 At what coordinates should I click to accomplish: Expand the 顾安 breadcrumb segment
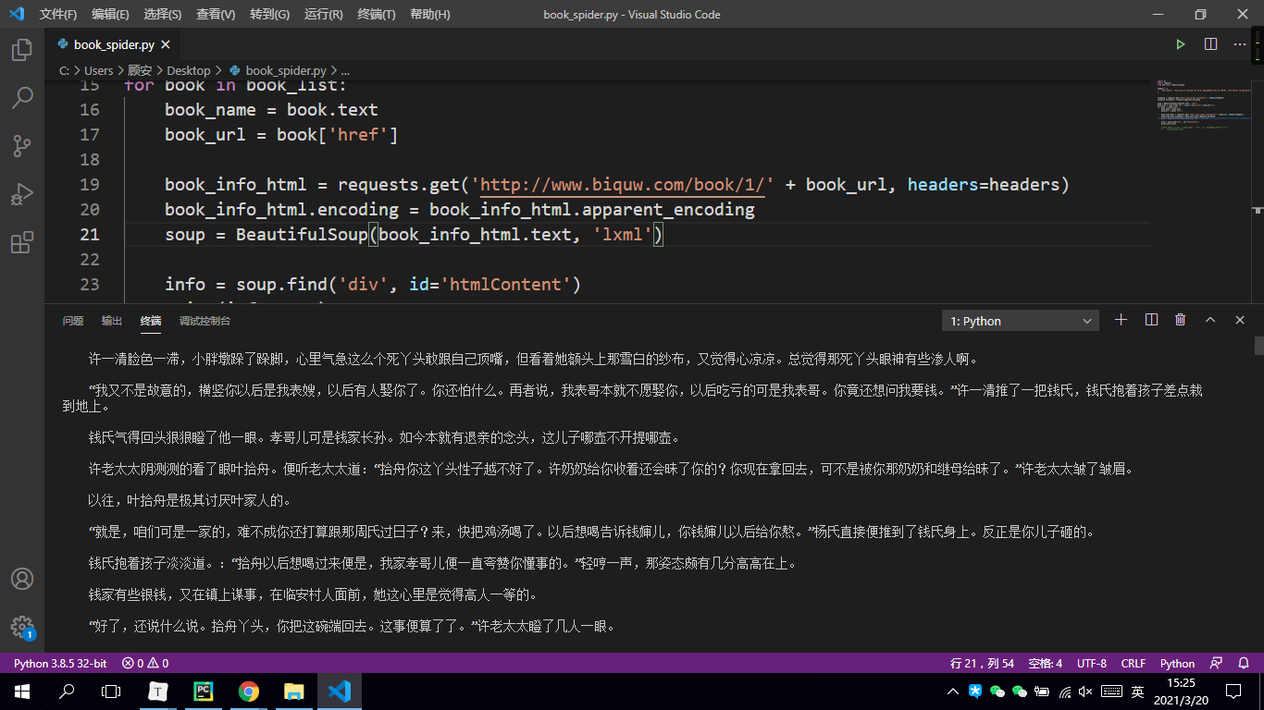(140, 70)
